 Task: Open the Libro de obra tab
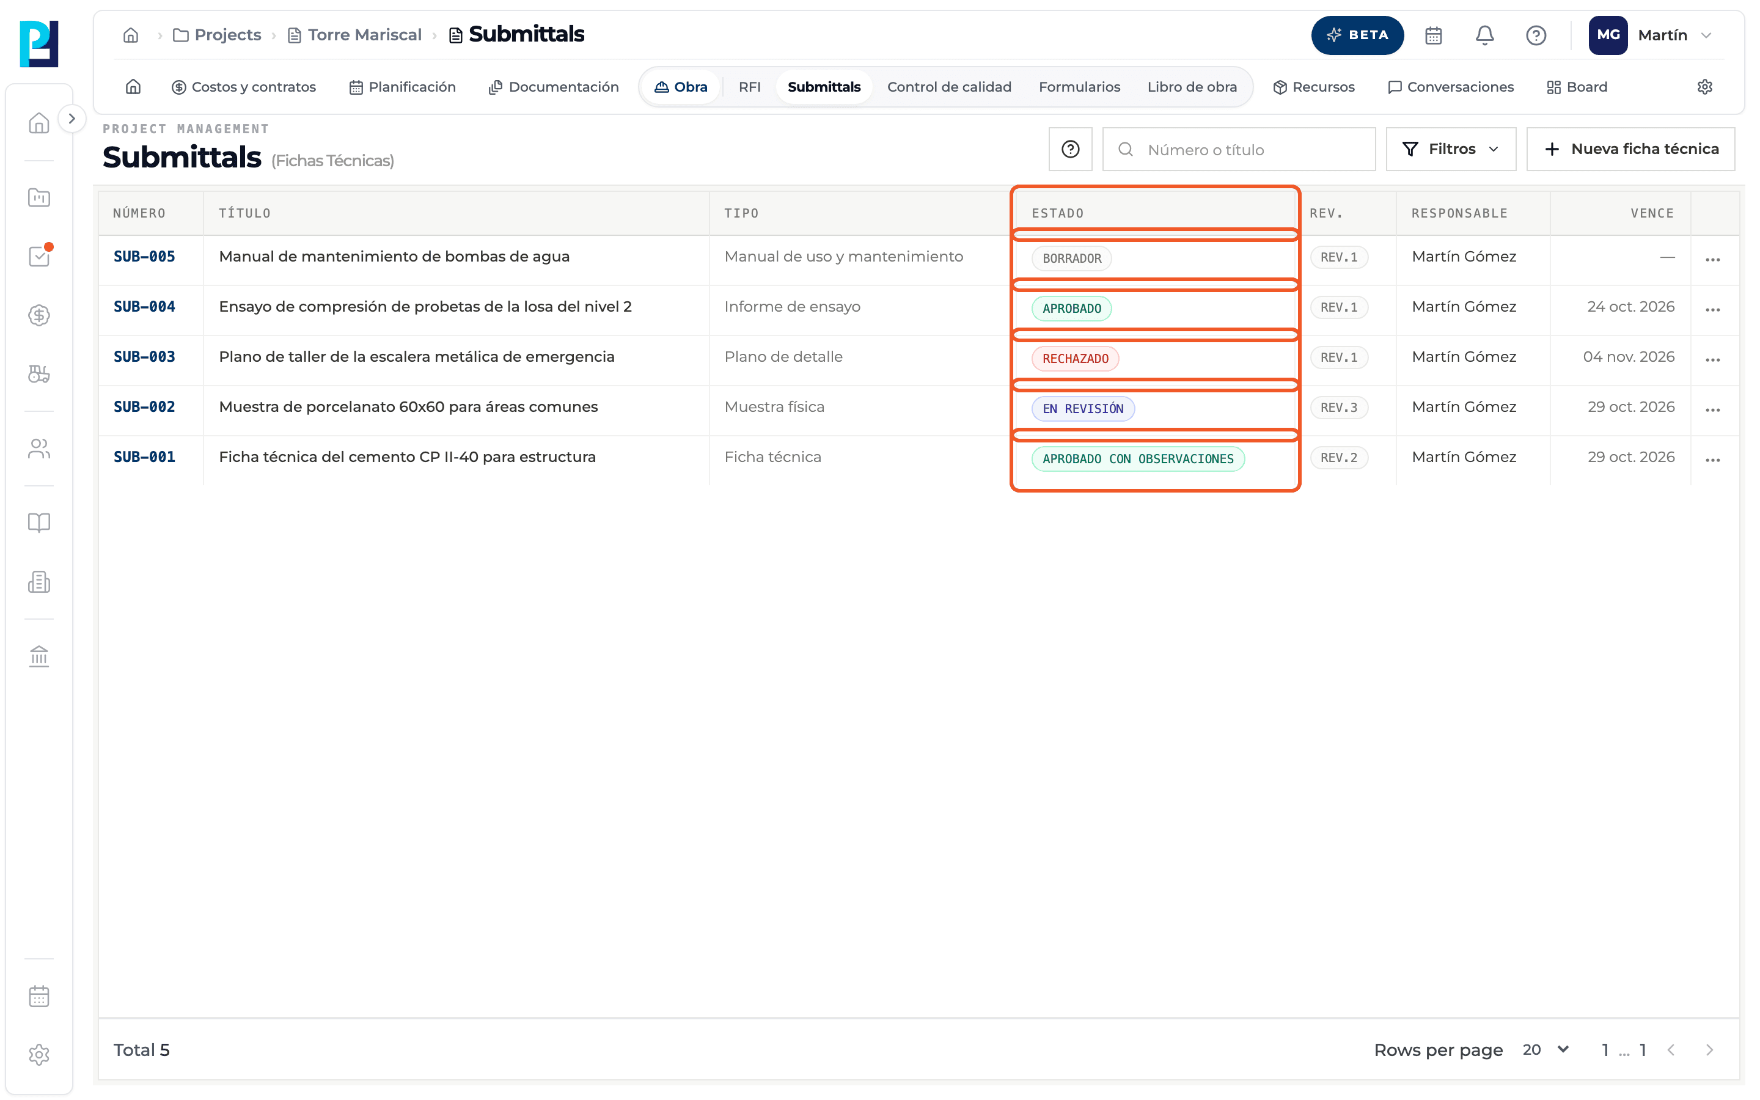point(1191,87)
